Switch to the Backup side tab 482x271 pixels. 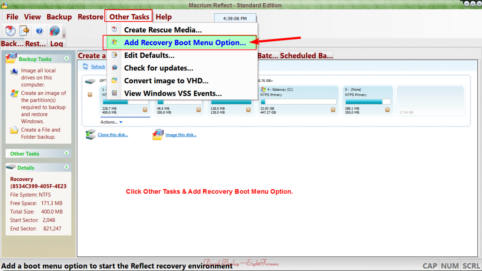(12, 43)
